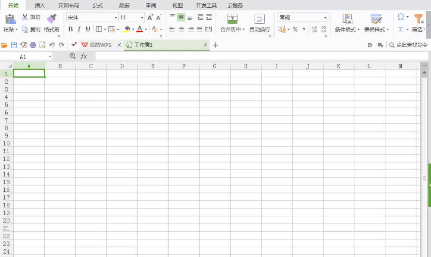The height and width of the screenshot is (257, 431).
Task: Align text left
Action: 172,29
